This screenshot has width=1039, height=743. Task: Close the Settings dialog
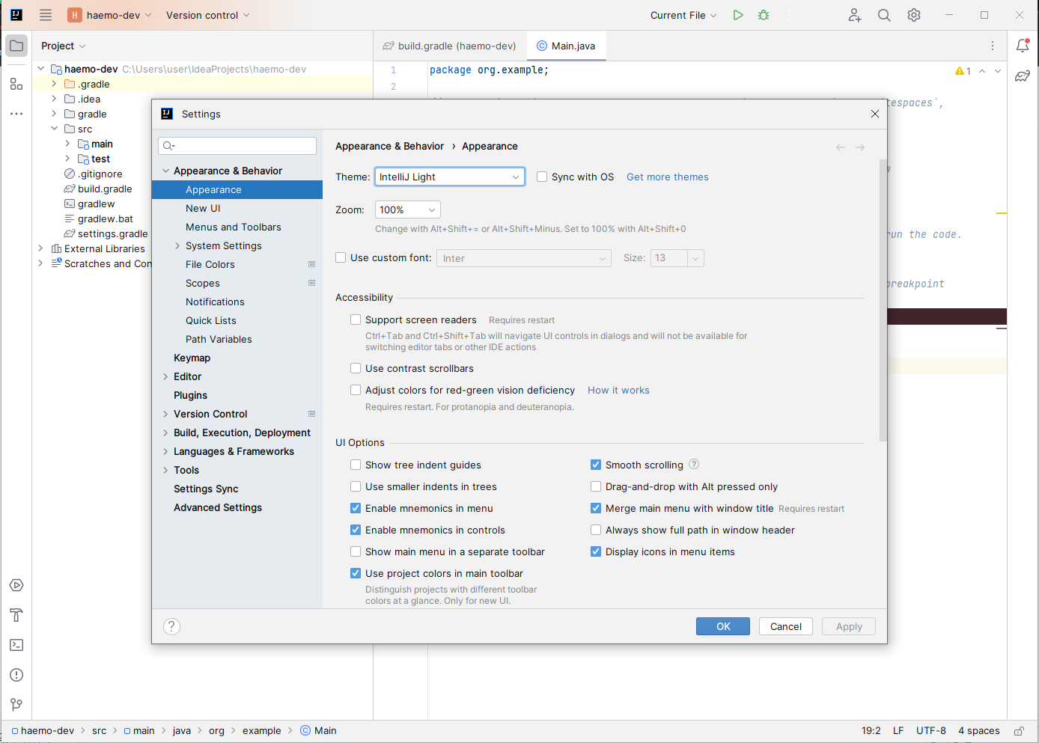(x=874, y=114)
